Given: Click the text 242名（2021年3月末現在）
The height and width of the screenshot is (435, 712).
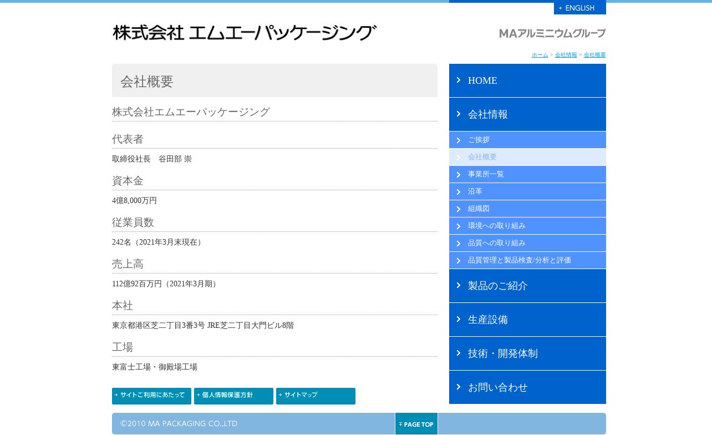Looking at the screenshot, I should 158,242.
